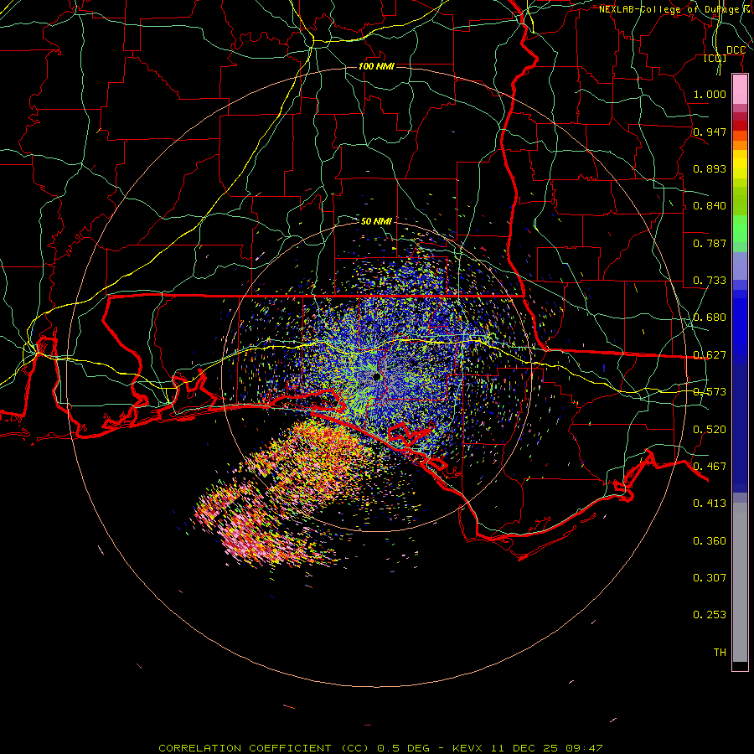Click the [CC] label above the color scale

coord(715,58)
